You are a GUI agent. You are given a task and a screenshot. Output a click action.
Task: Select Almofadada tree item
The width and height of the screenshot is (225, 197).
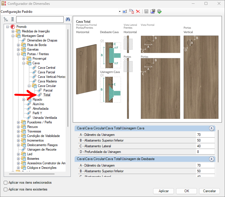(40, 109)
